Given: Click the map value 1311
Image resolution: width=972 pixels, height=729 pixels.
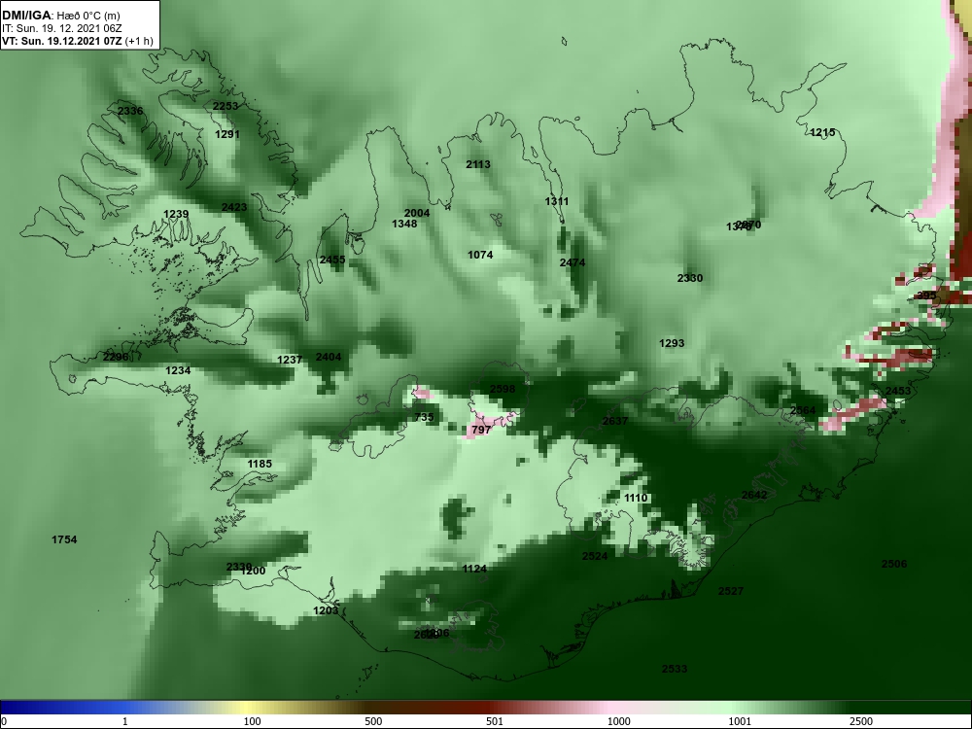Looking at the screenshot, I should tap(557, 201).
